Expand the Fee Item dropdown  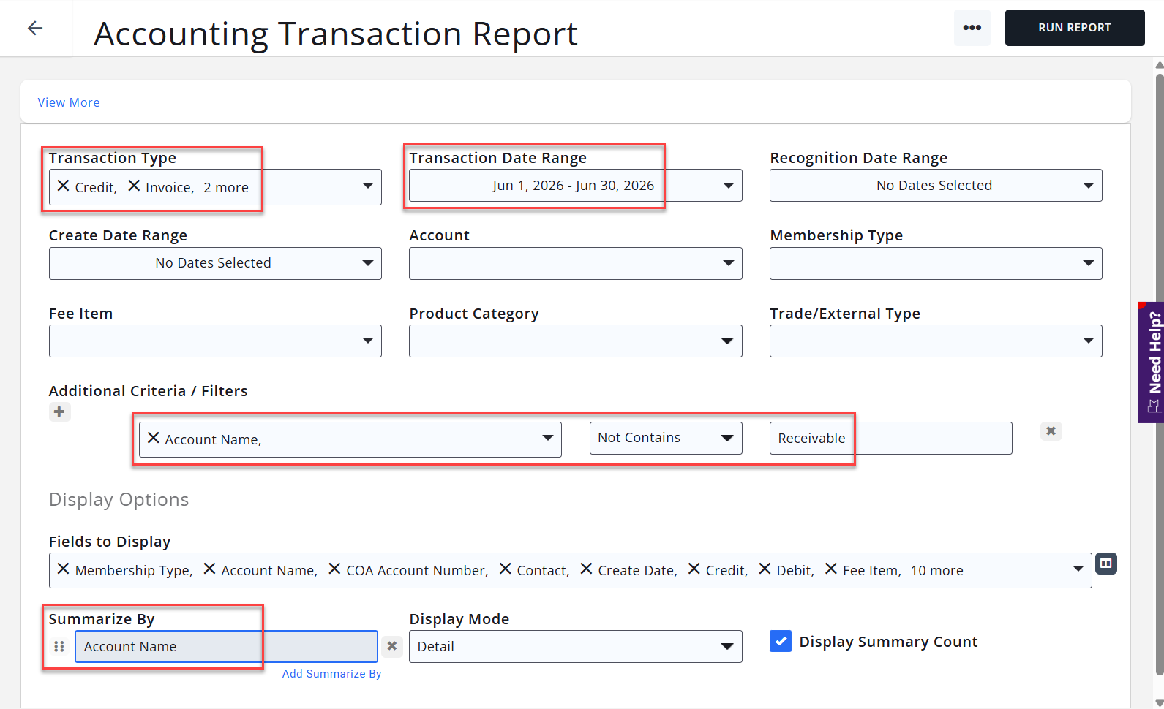[215, 341]
